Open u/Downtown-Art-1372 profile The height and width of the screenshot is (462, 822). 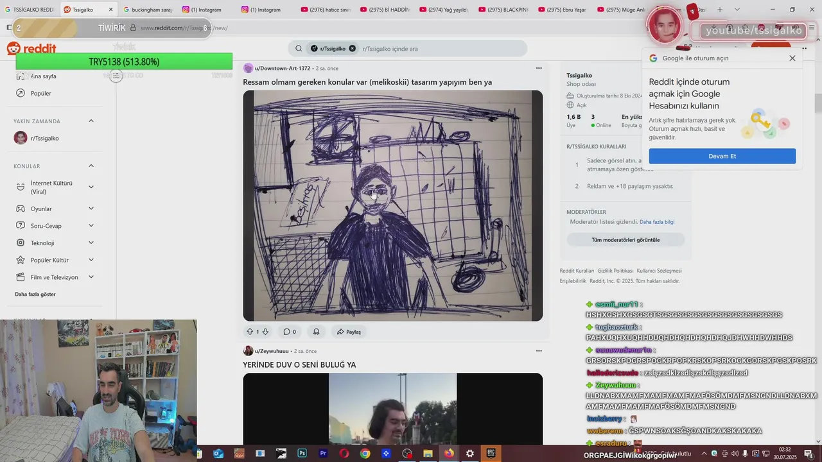(x=283, y=68)
